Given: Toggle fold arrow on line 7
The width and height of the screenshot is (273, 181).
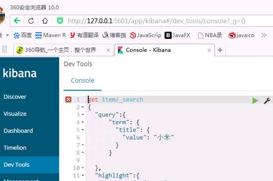Looking at the screenshot, I should (83, 145).
